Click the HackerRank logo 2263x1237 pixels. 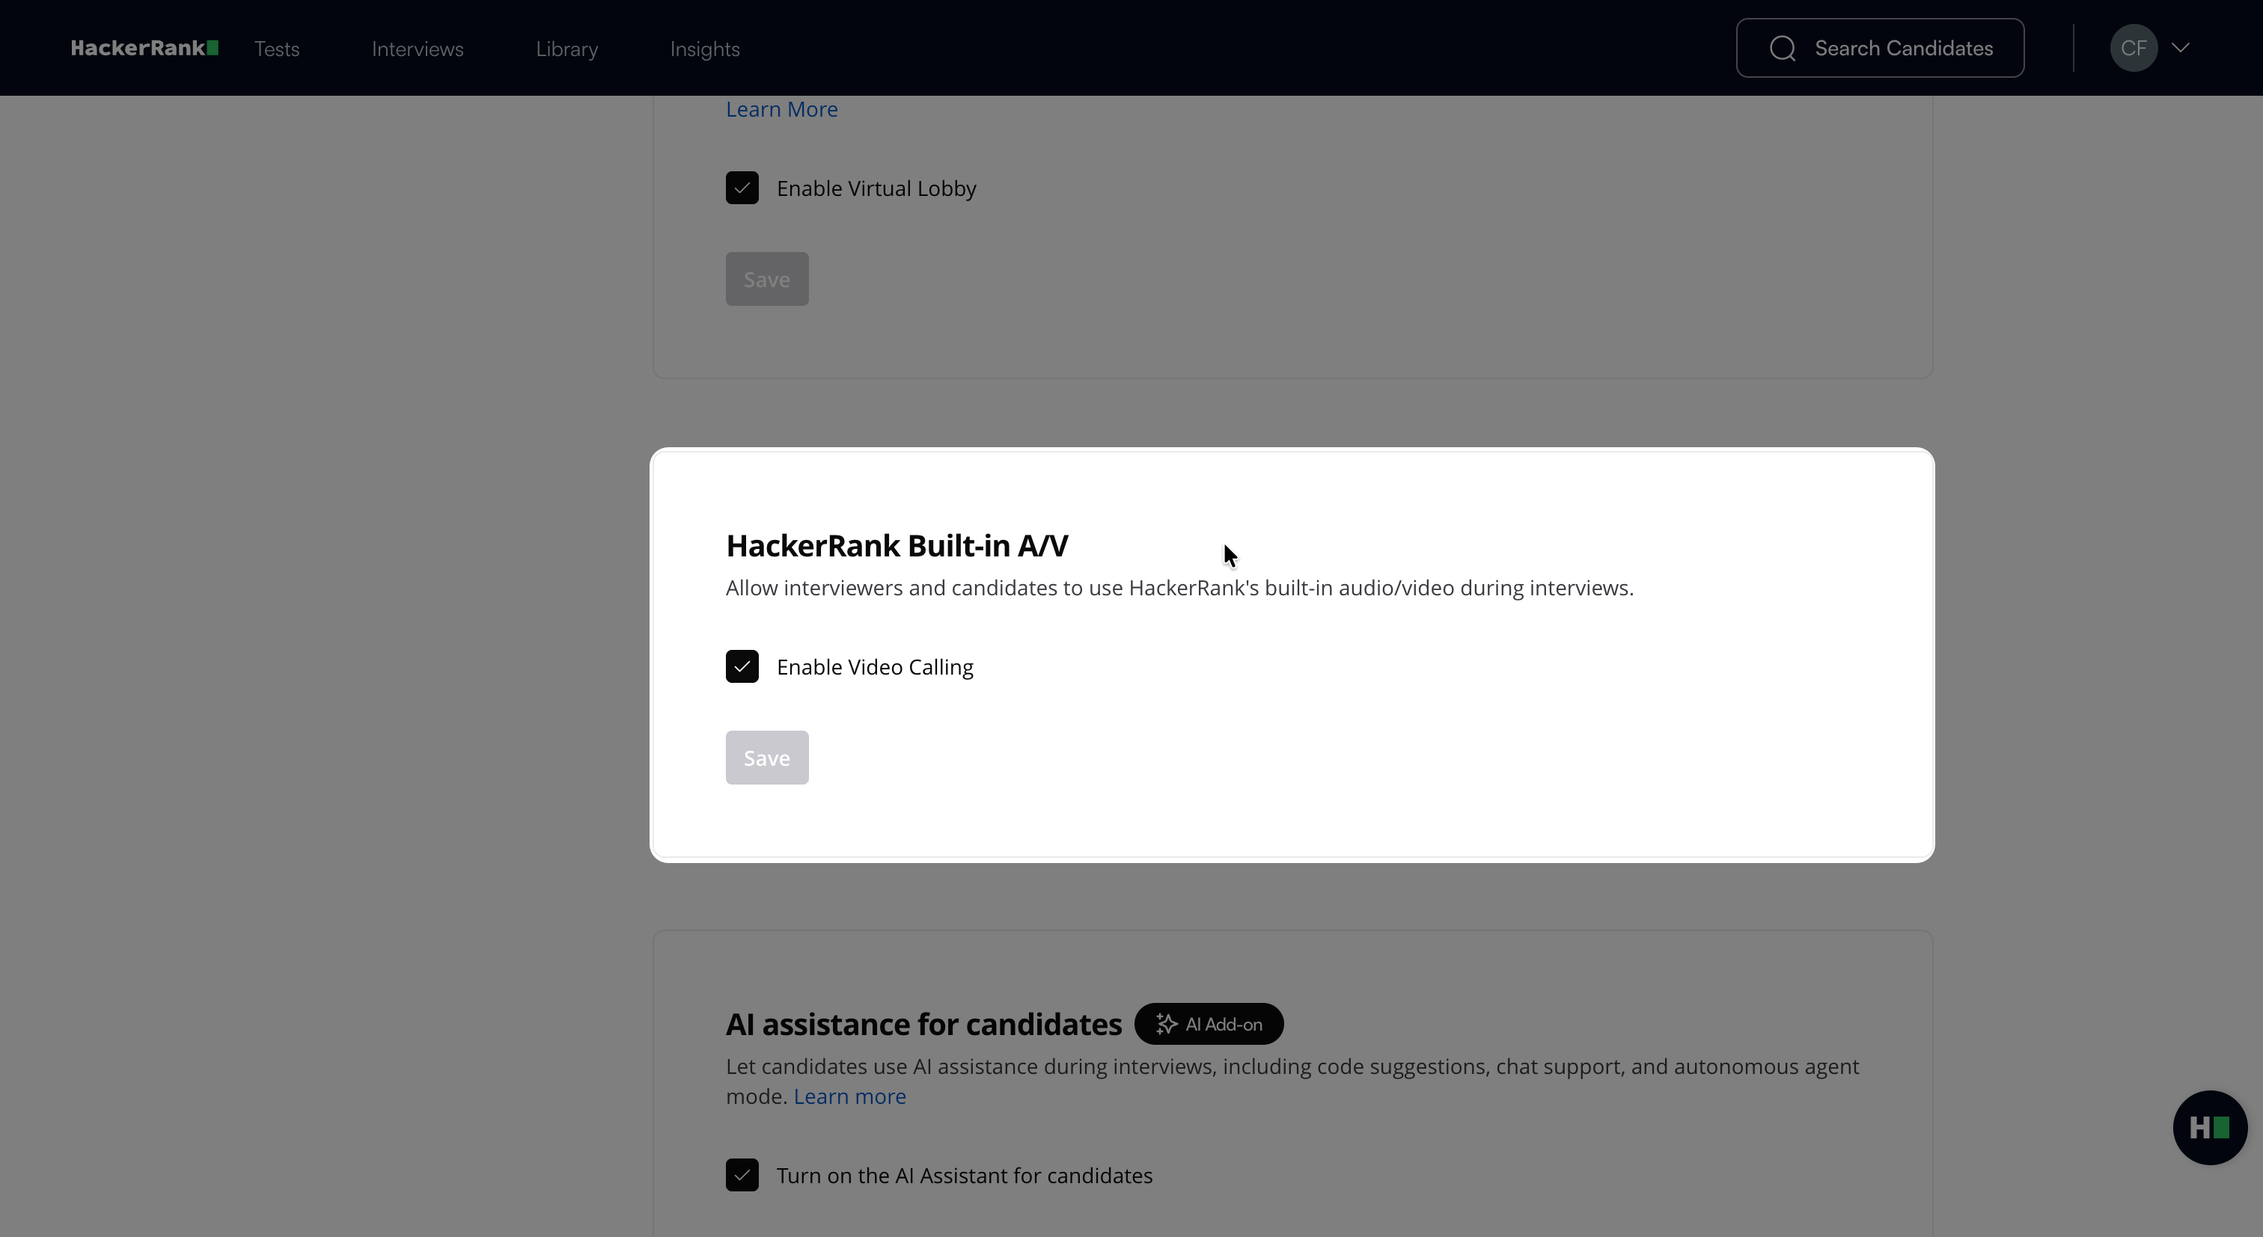point(145,49)
